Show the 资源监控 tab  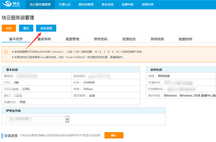point(129,39)
